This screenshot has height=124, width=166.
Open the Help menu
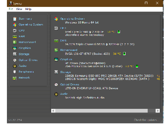28,9
